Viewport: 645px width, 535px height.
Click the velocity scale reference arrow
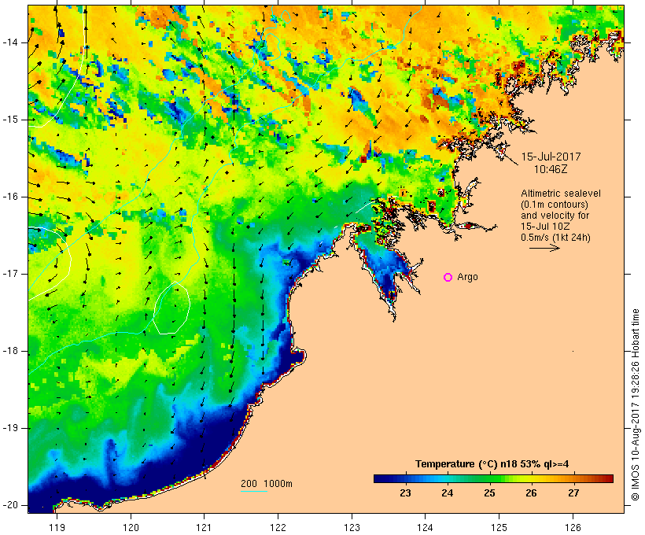[544, 248]
